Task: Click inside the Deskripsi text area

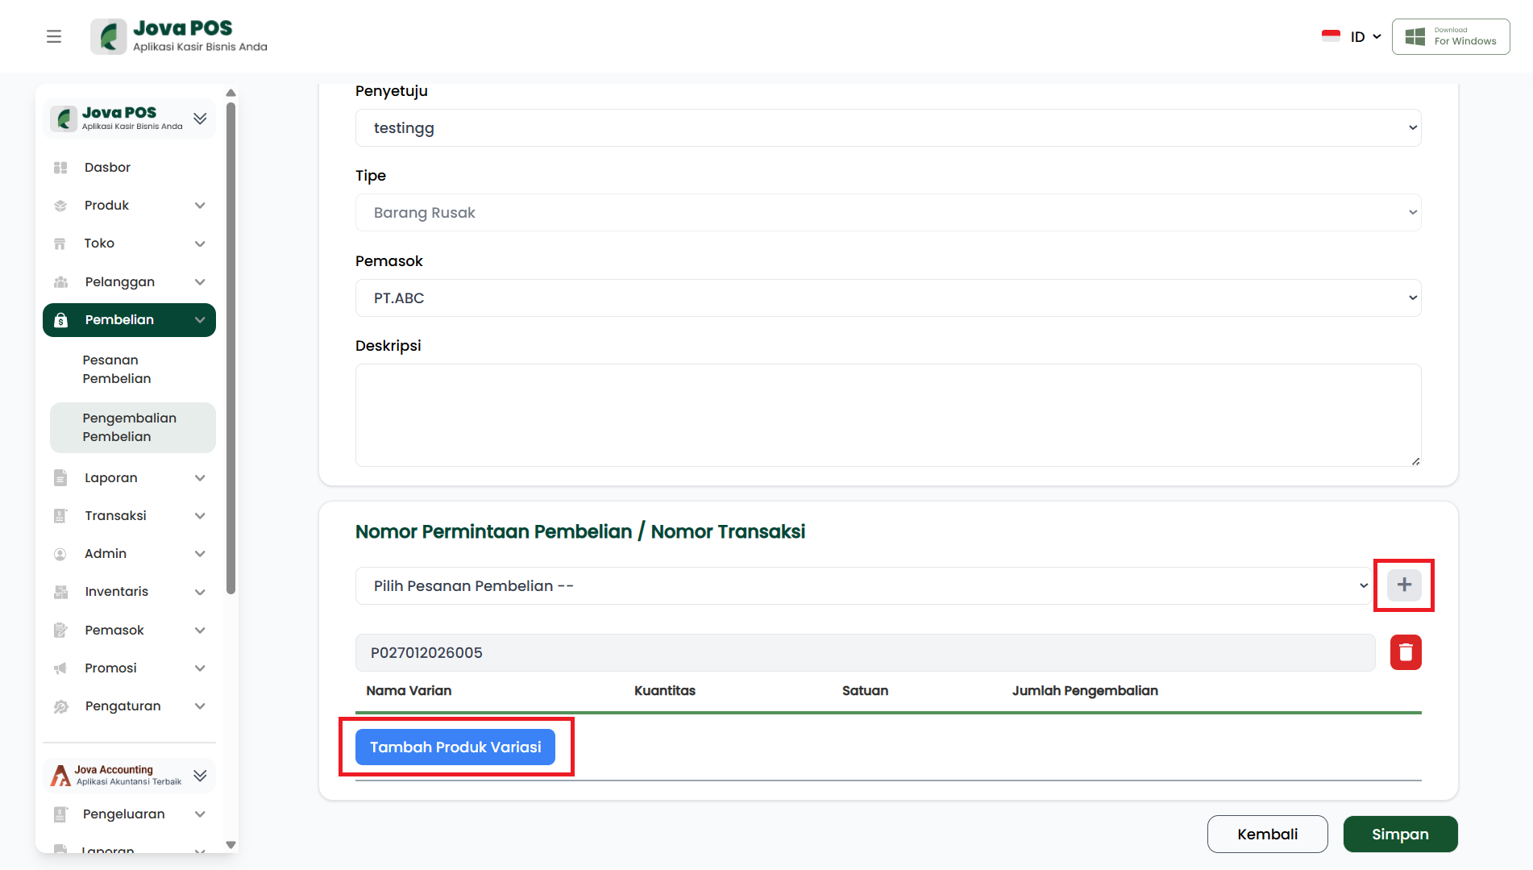Action: (x=887, y=415)
